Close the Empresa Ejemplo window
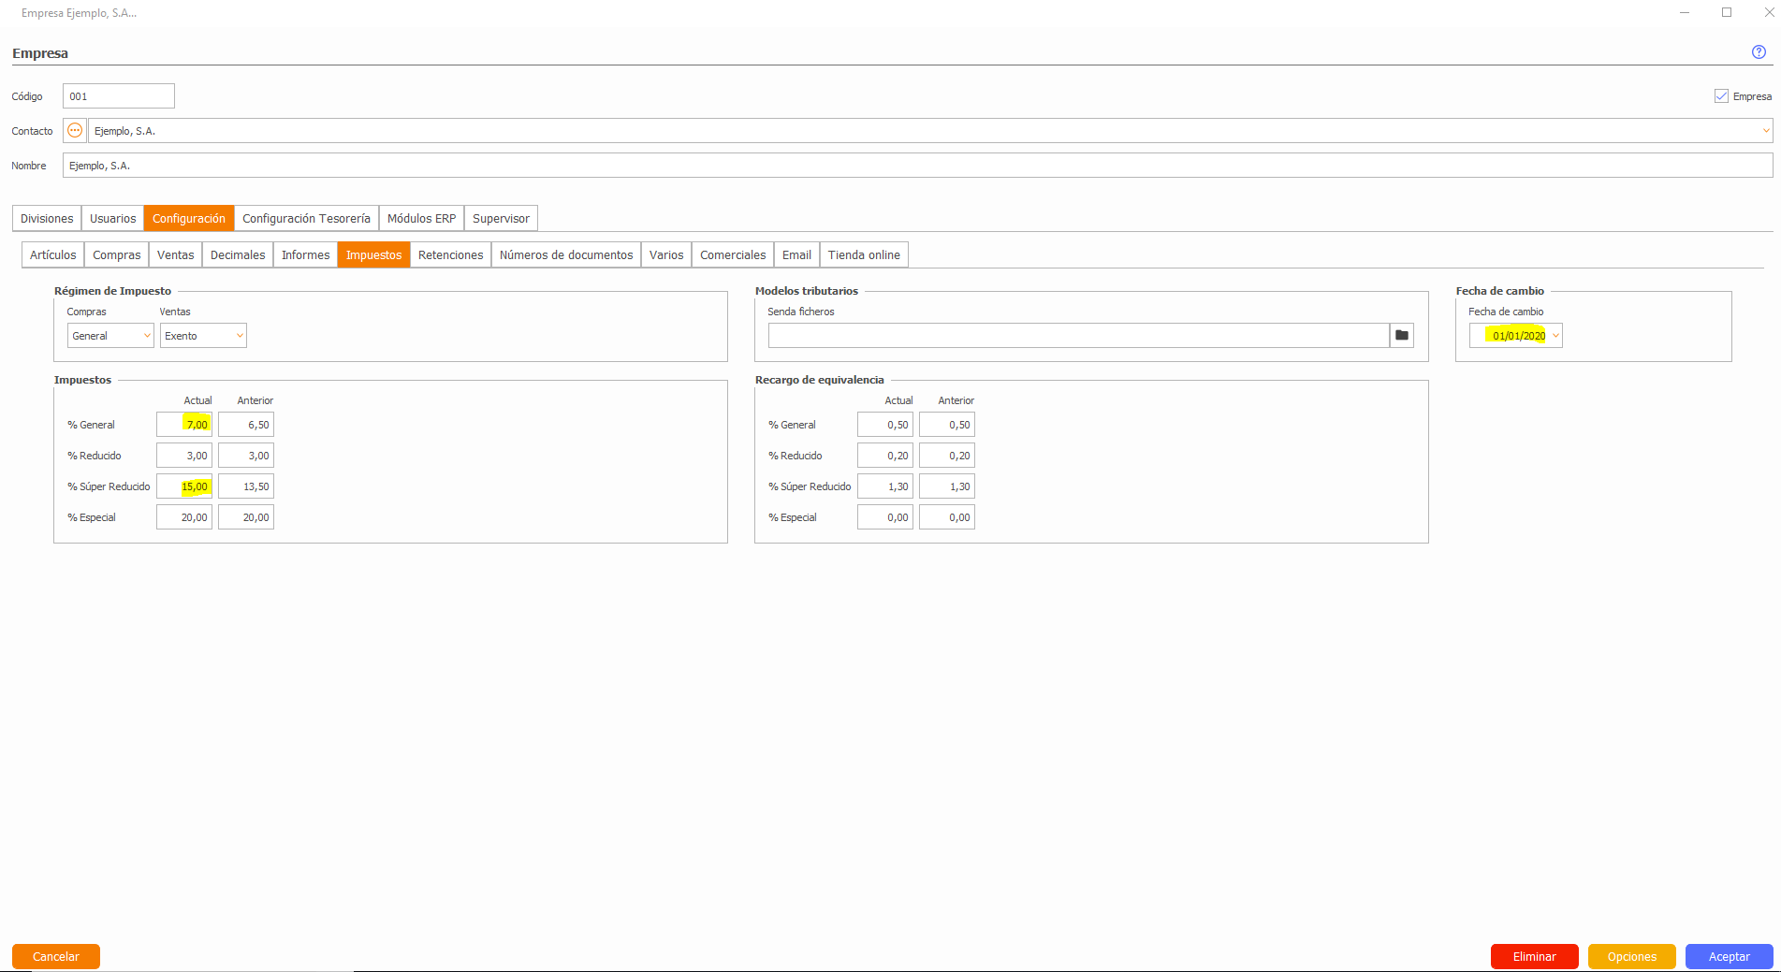Screen dimensions: 1781x972 coord(1769,13)
